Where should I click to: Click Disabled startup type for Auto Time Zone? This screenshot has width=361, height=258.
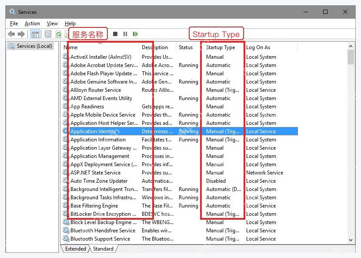[216, 181]
